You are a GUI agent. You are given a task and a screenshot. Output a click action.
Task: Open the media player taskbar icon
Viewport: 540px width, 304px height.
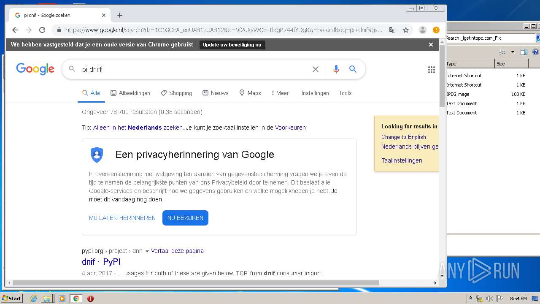(62, 299)
